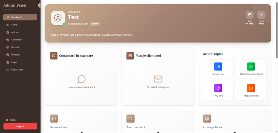The width and height of the screenshot is (278, 133).
Task: Click the Total comentarii stat icon
Action: tap(130, 119)
